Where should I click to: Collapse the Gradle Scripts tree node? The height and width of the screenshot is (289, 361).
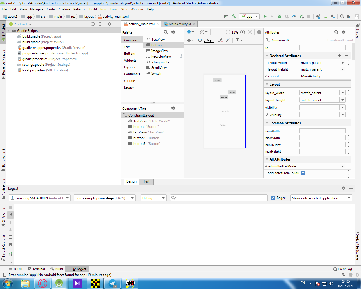[x=8, y=31]
